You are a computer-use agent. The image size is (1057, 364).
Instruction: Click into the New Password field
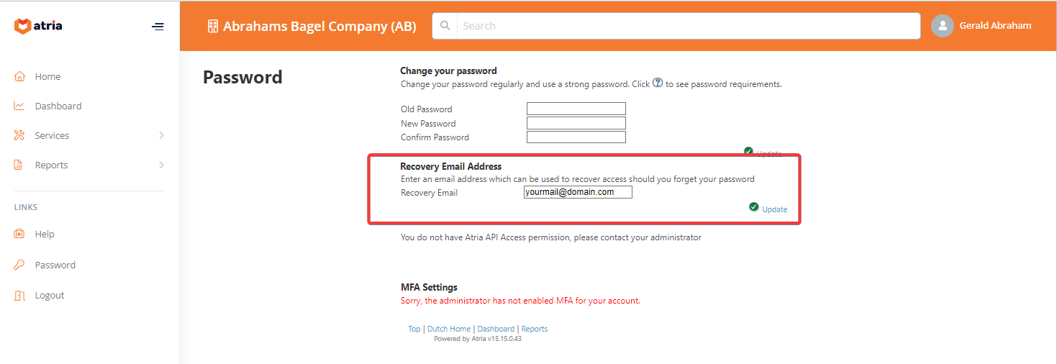(576, 123)
